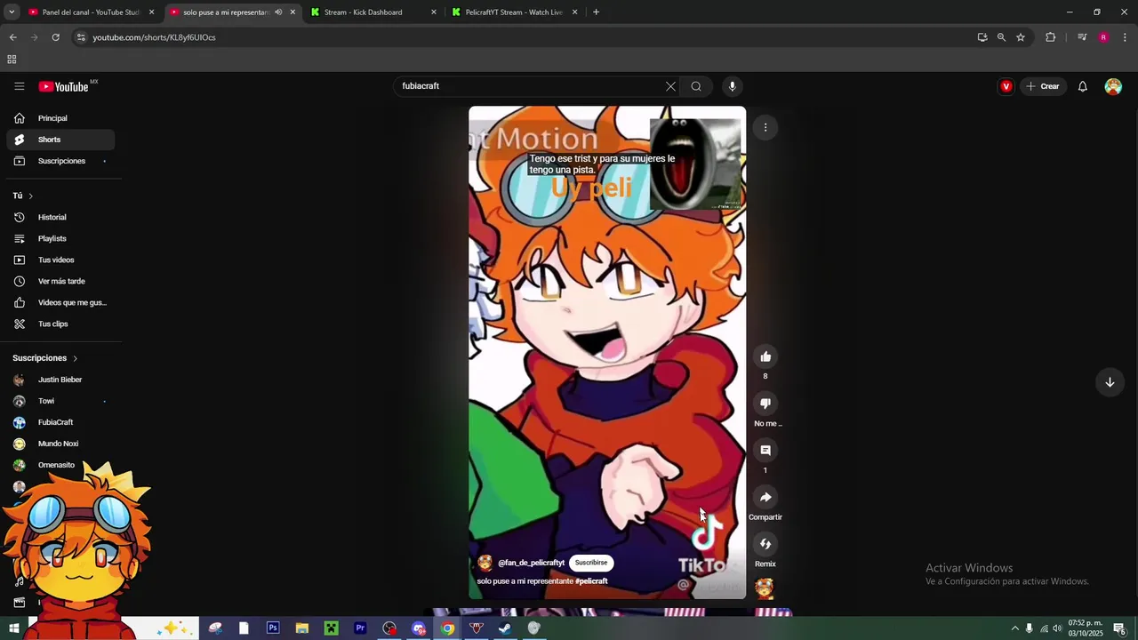Open the tab search dropdown arrow

click(12, 12)
